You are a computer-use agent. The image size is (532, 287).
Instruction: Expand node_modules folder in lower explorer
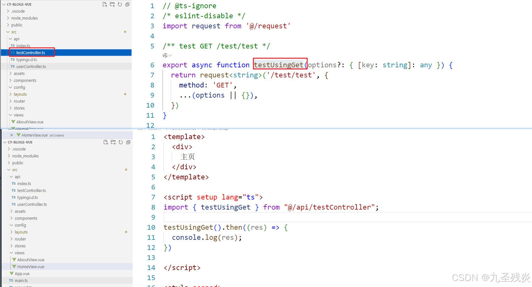point(67,156)
